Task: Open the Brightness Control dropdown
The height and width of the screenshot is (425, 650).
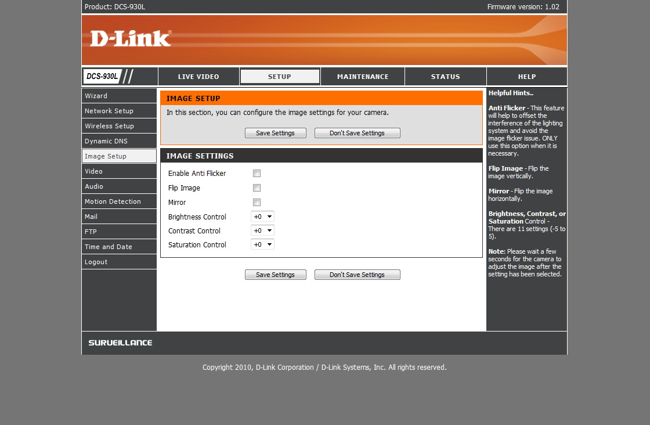Action: pyautogui.click(x=262, y=217)
